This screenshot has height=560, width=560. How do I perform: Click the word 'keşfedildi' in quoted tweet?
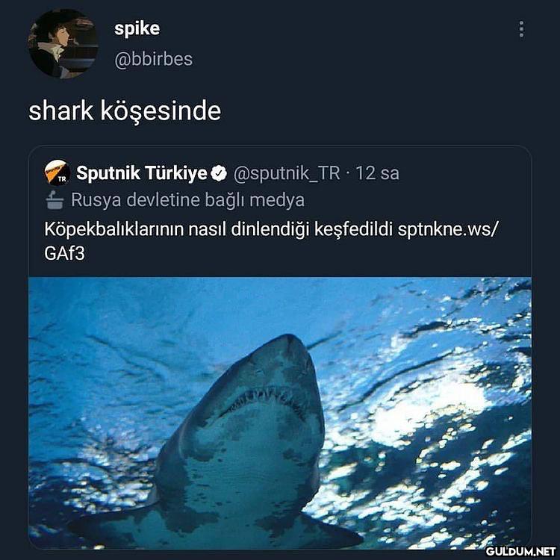tap(354, 229)
